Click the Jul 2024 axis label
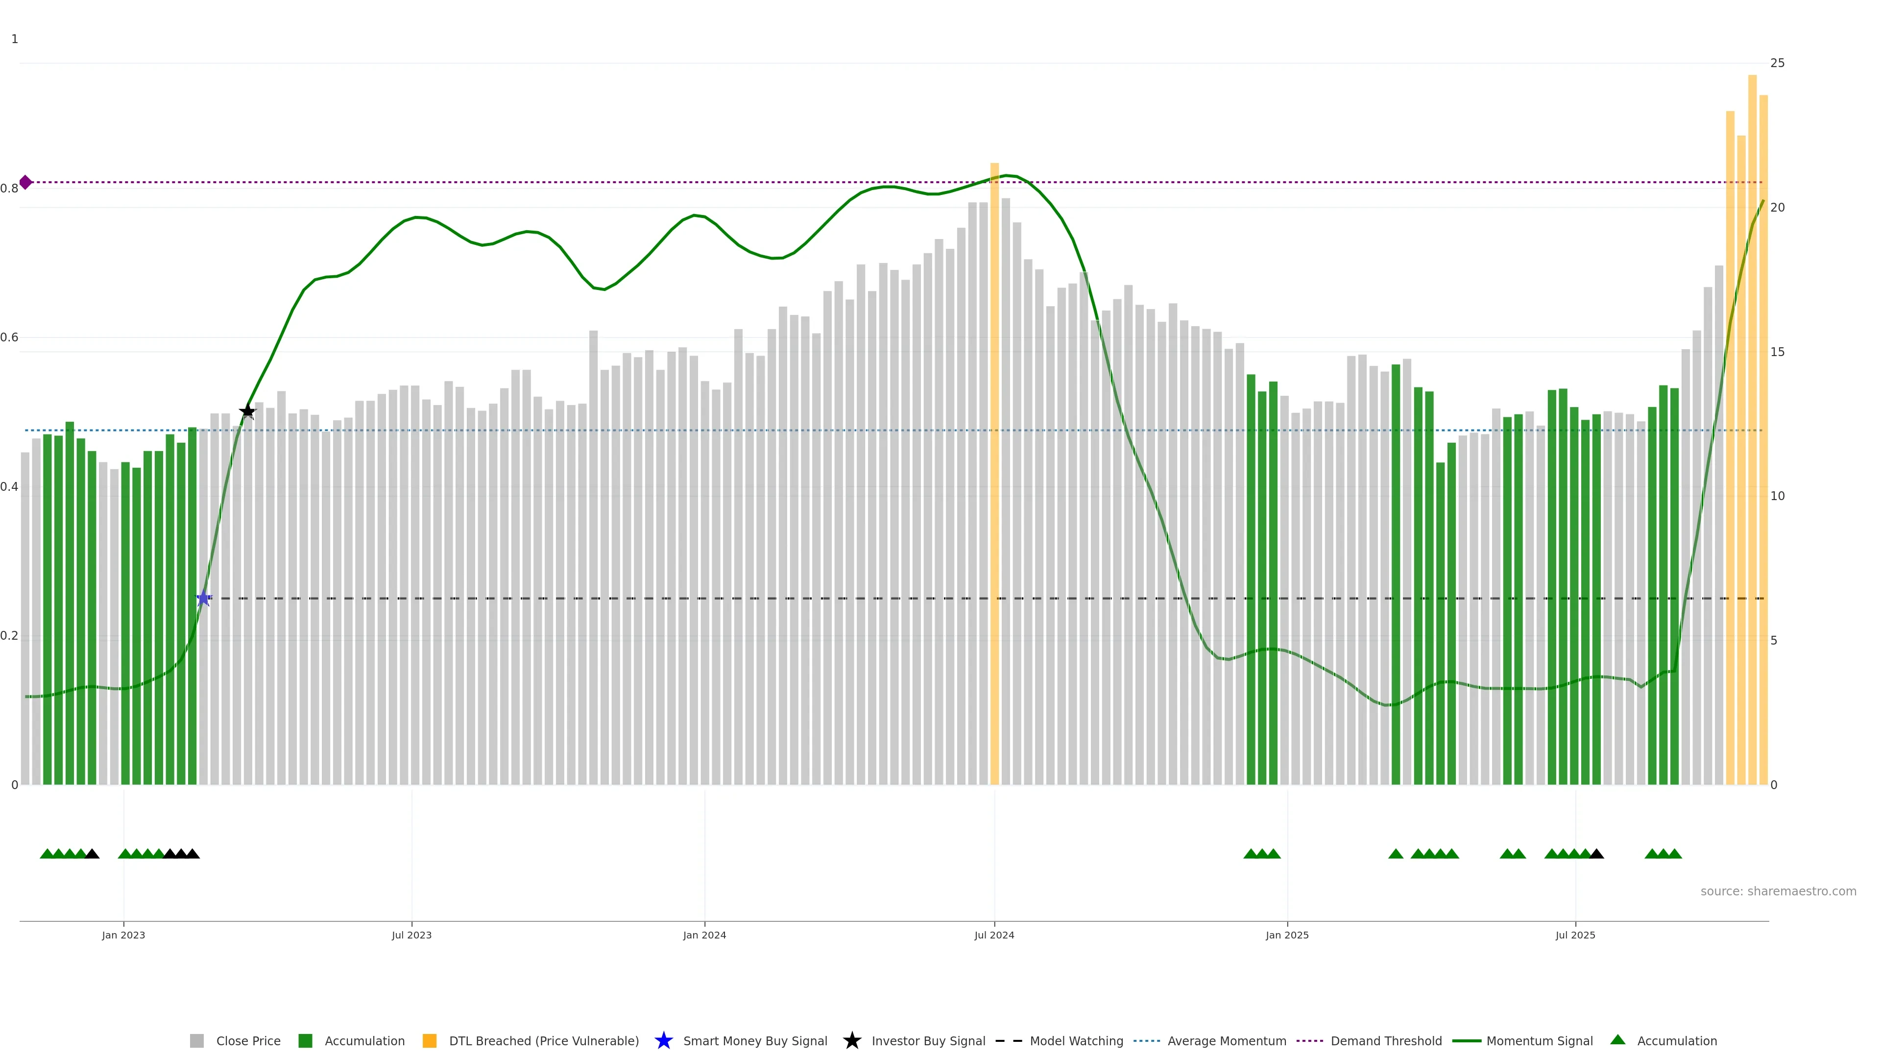Screen dimensions: 1881x1058 point(994,935)
